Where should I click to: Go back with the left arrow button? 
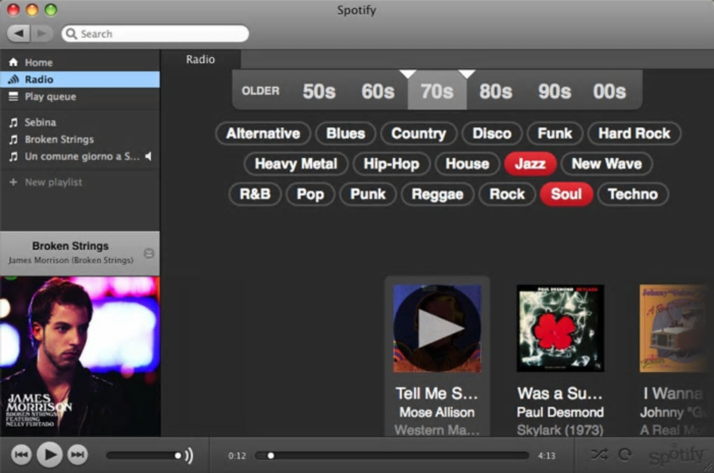coord(19,33)
